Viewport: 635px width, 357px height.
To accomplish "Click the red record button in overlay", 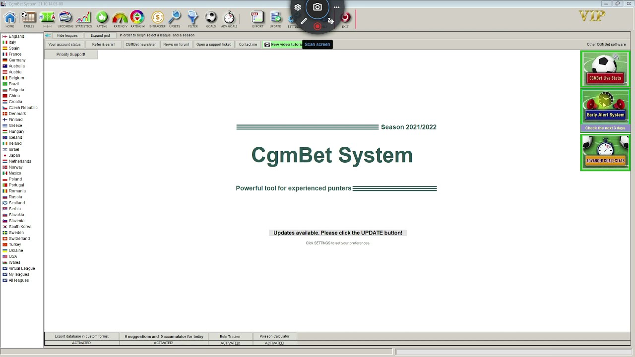I will click(317, 26).
